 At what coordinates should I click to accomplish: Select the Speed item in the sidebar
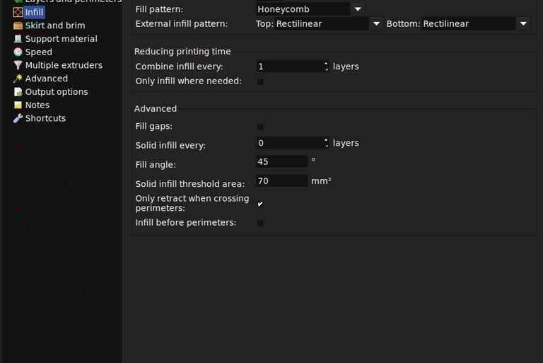click(x=38, y=52)
